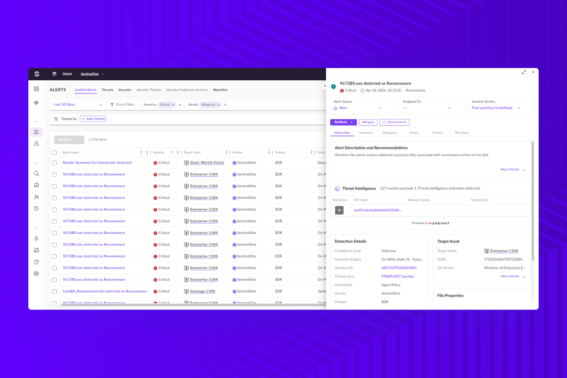Open the Storyline ID AEFC07F026A254F3 link
The width and height of the screenshot is (567, 378).
click(399, 268)
